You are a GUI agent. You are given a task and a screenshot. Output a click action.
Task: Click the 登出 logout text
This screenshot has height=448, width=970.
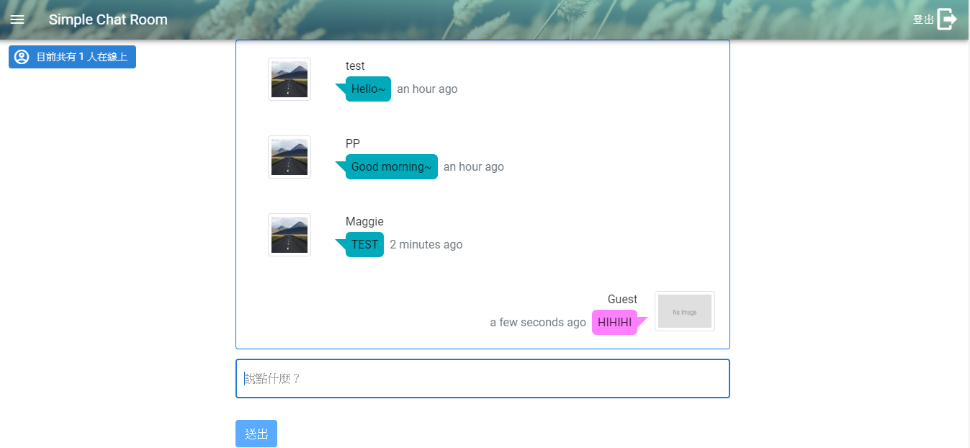point(923,20)
